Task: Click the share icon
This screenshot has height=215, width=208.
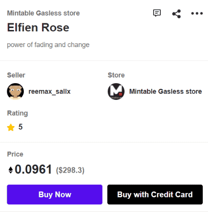Action: pos(177,14)
